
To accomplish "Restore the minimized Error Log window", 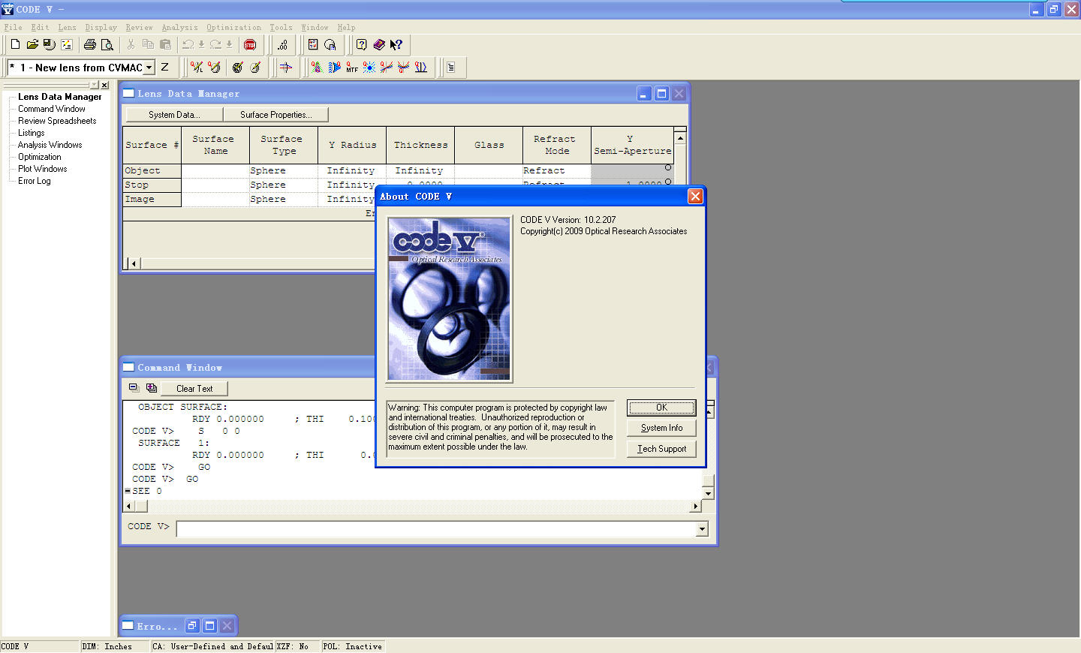I will coord(192,625).
